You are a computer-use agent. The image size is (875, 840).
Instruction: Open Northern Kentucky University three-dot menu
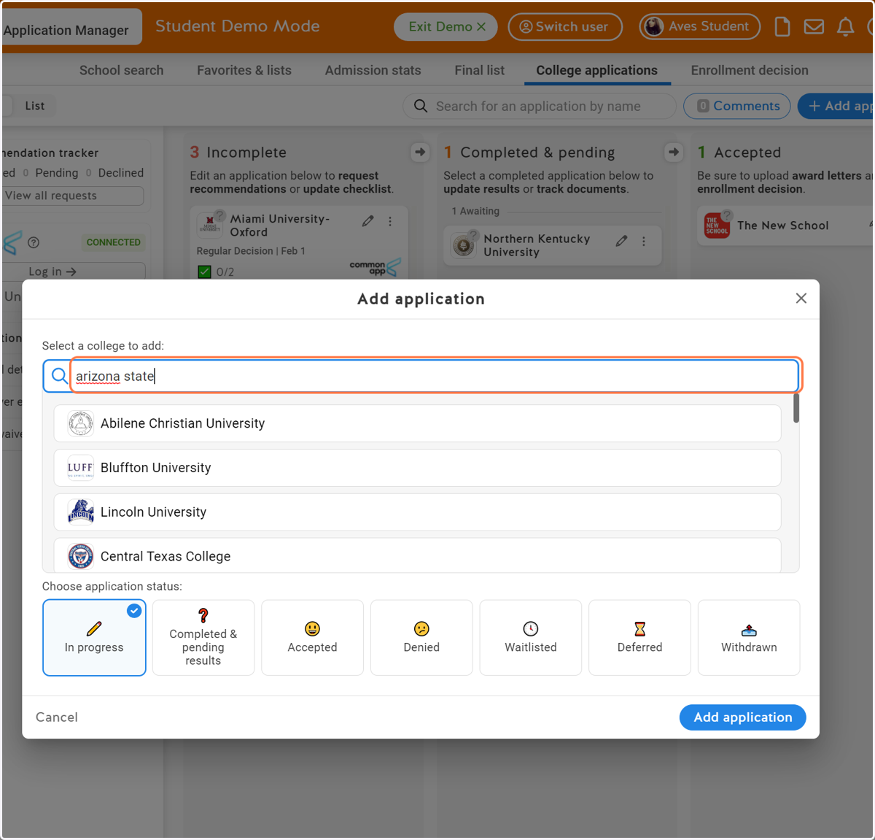(643, 241)
